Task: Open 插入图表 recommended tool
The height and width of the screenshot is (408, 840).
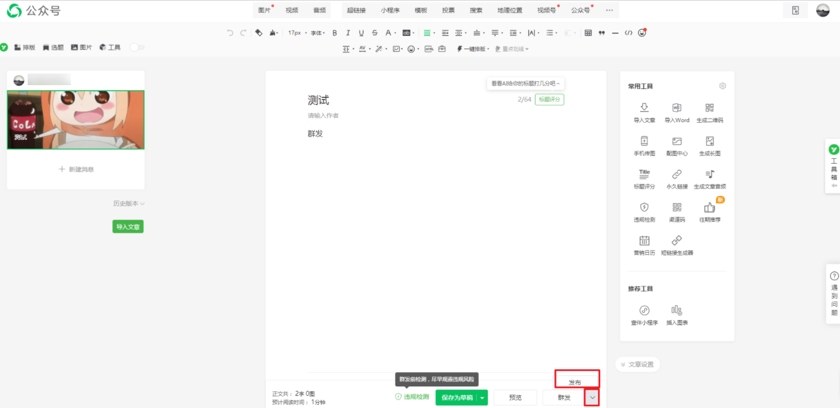Action: coord(677,315)
